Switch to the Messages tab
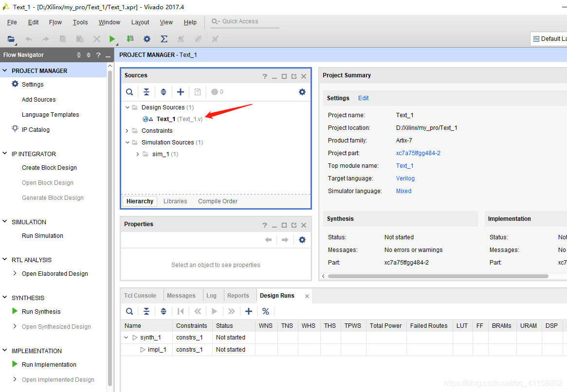The height and width of the screenshot is (392, 567). (x=181, y=296)
